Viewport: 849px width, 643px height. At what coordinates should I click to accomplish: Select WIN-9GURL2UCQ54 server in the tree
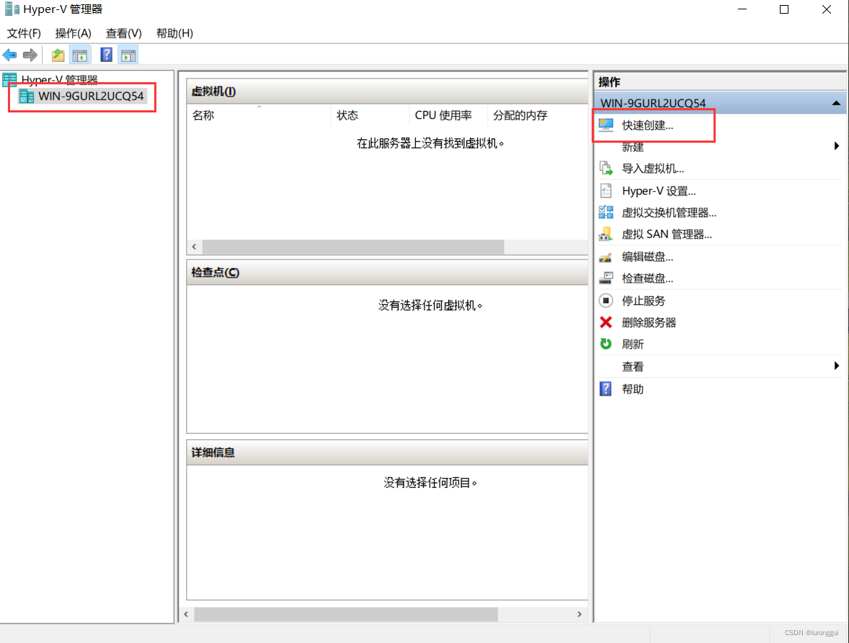click(x=91, y=97)
